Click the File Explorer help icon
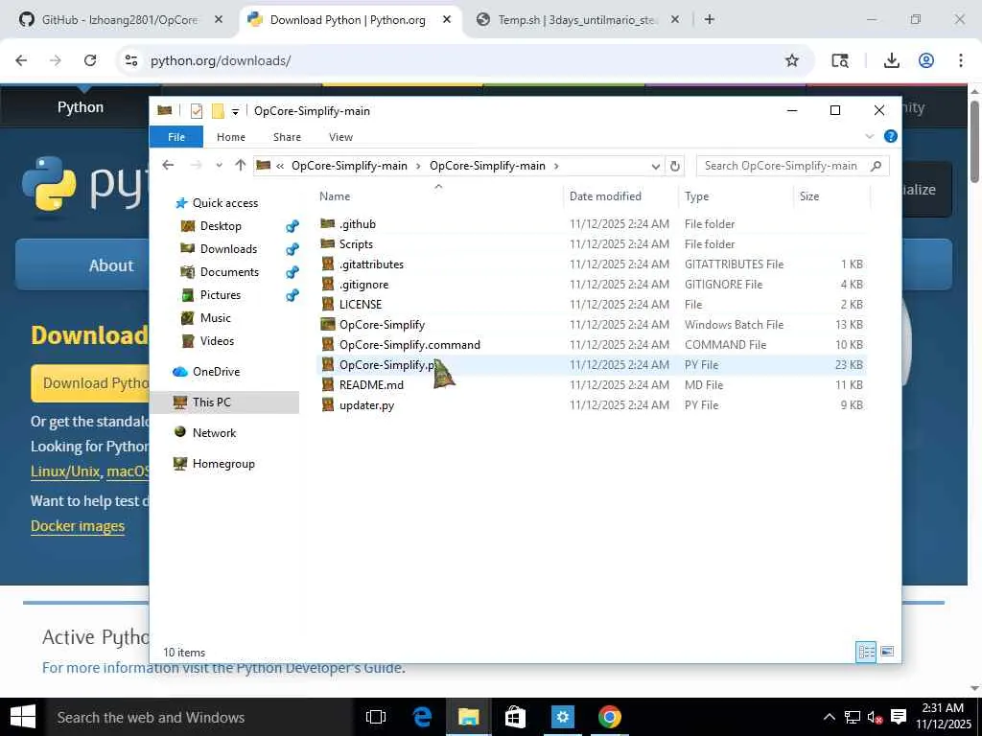This screenshot has height=736, width=982. click(x=890, y=136)
